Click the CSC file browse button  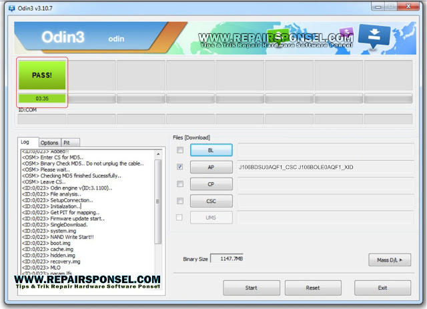click(211, 201)
